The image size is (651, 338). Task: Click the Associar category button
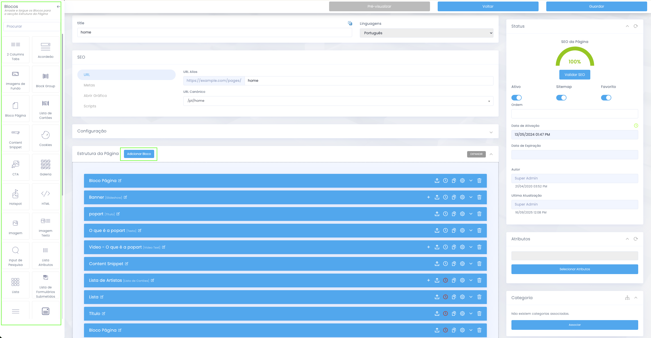click(575, 325)
